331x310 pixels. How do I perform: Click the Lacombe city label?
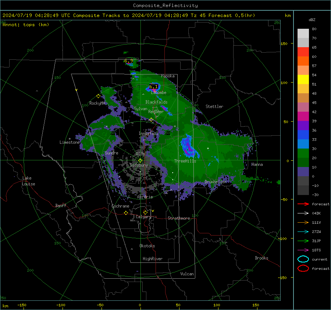(159, 93)
